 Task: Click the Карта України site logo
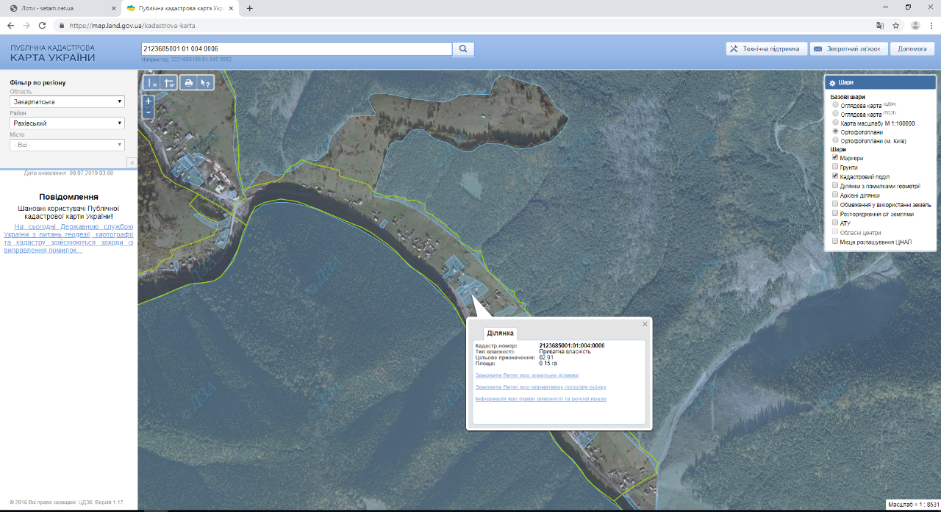click(x=52, y=52)
